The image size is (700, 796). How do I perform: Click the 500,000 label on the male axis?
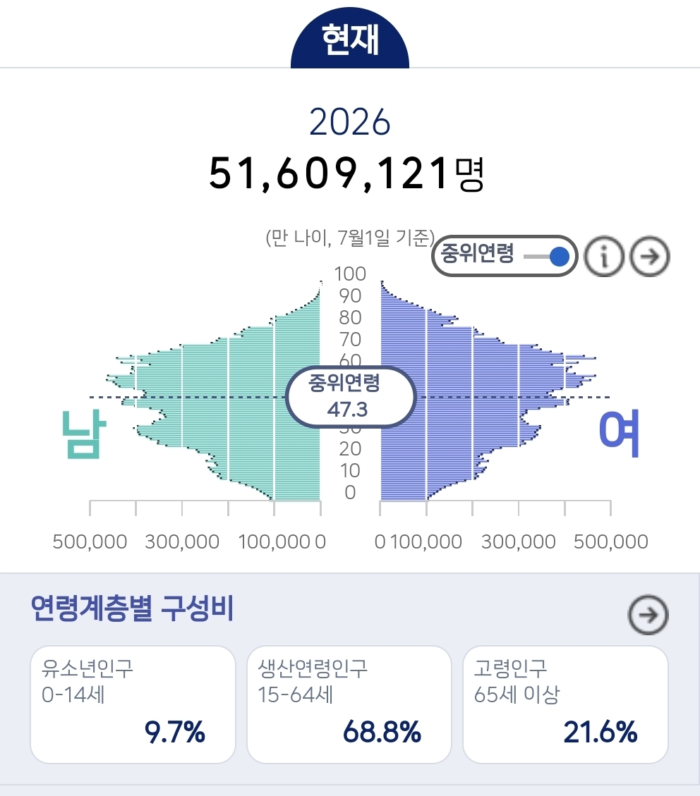tap(90, 541)
